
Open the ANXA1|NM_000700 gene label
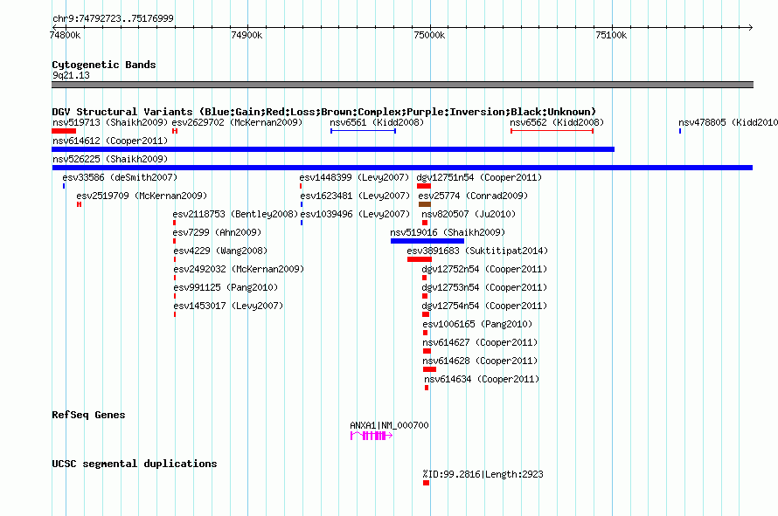pyautogui.click(x=389, y=425)
